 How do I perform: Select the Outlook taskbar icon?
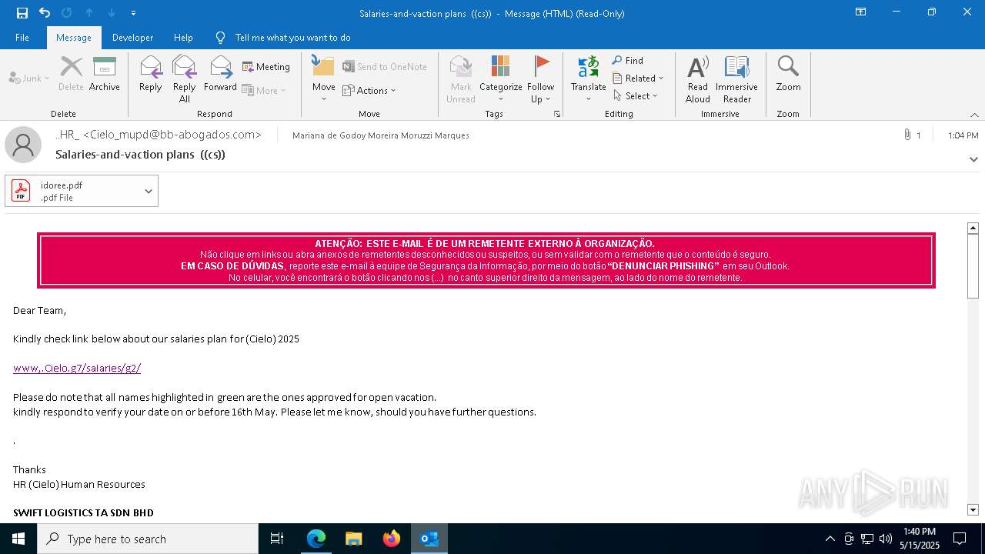click(429, 539)
